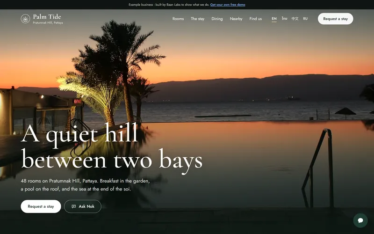Click the Palm Tide brand name

tap(47, 17)
